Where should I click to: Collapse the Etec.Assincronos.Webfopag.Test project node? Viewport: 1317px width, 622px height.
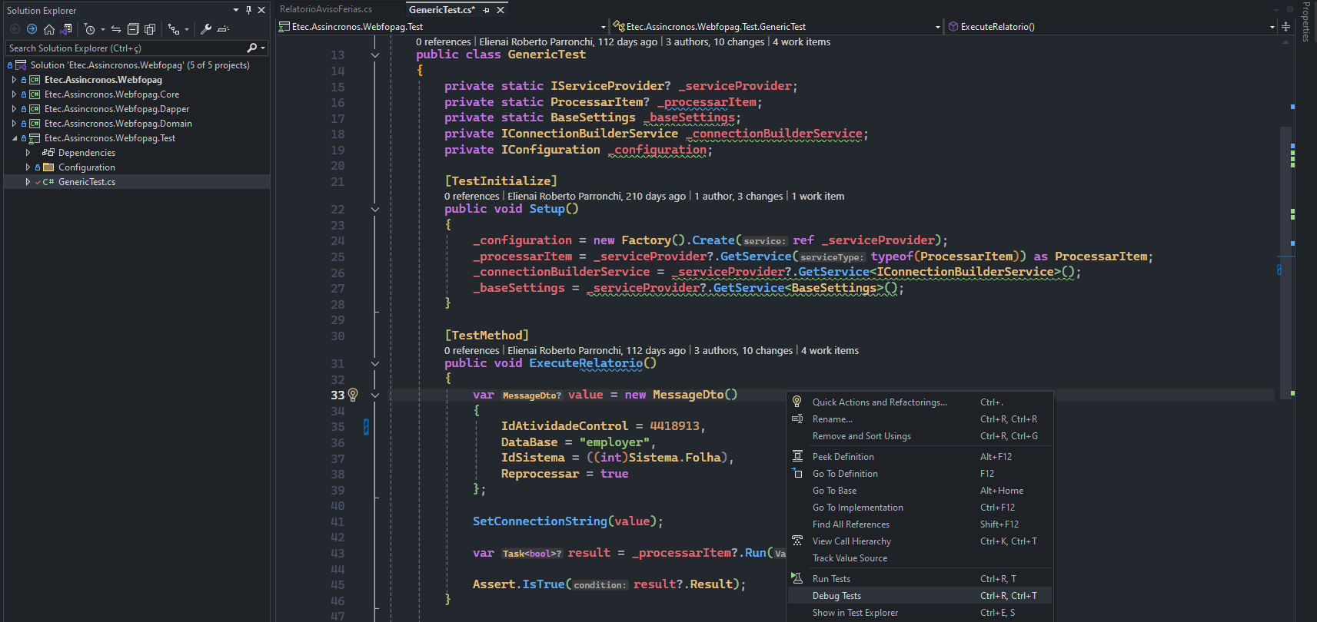tap(14, 138)
